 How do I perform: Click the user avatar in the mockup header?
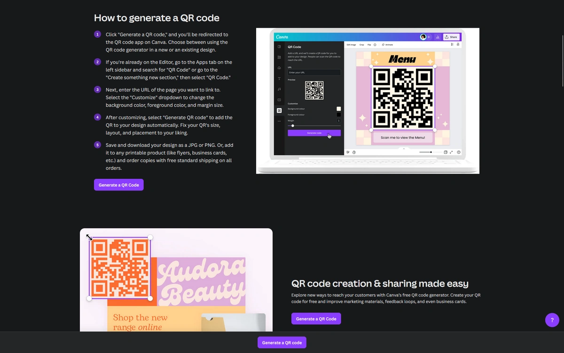click(423, 37)
